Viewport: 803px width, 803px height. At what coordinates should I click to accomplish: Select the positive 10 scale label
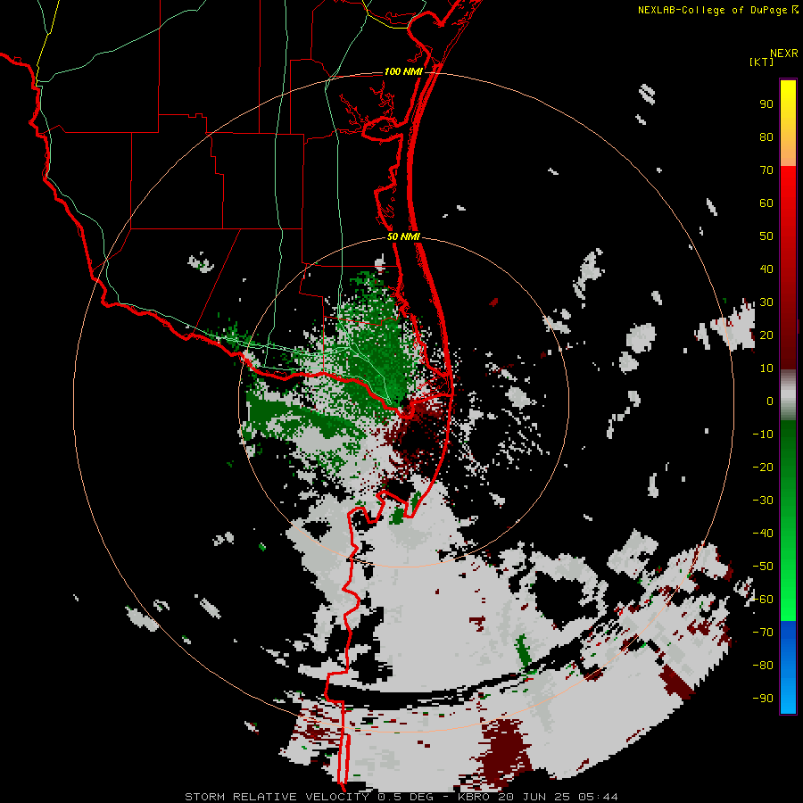click(x=766, y=368)
